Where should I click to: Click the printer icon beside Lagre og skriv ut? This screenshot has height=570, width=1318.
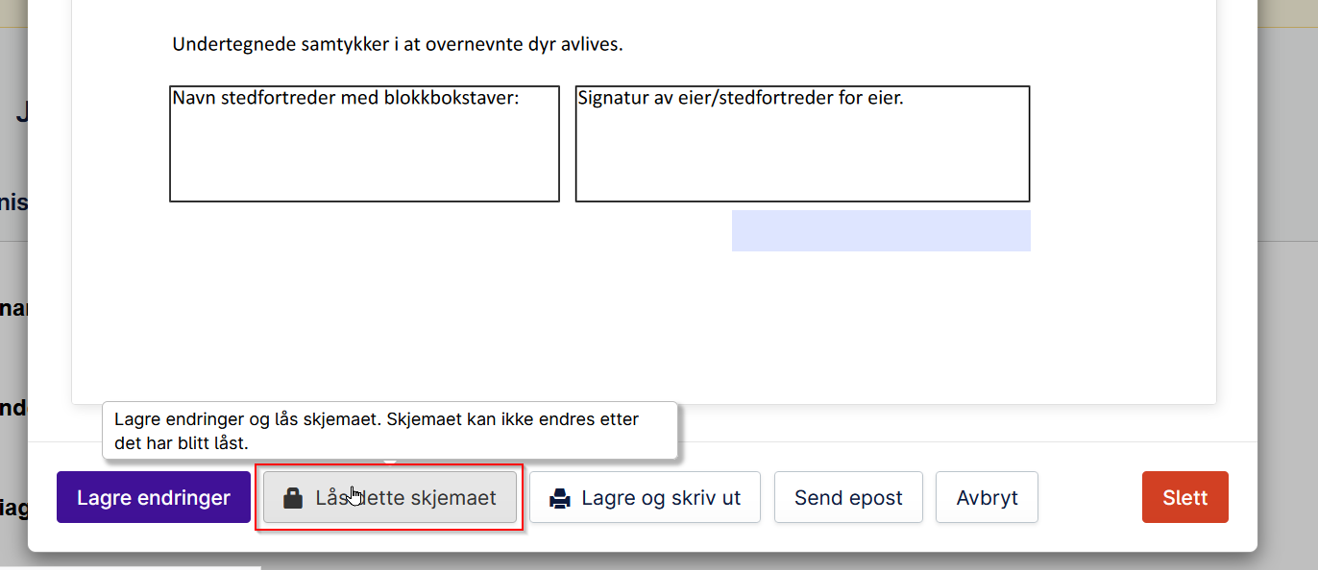pyautogui.click(x=560, y=498)
